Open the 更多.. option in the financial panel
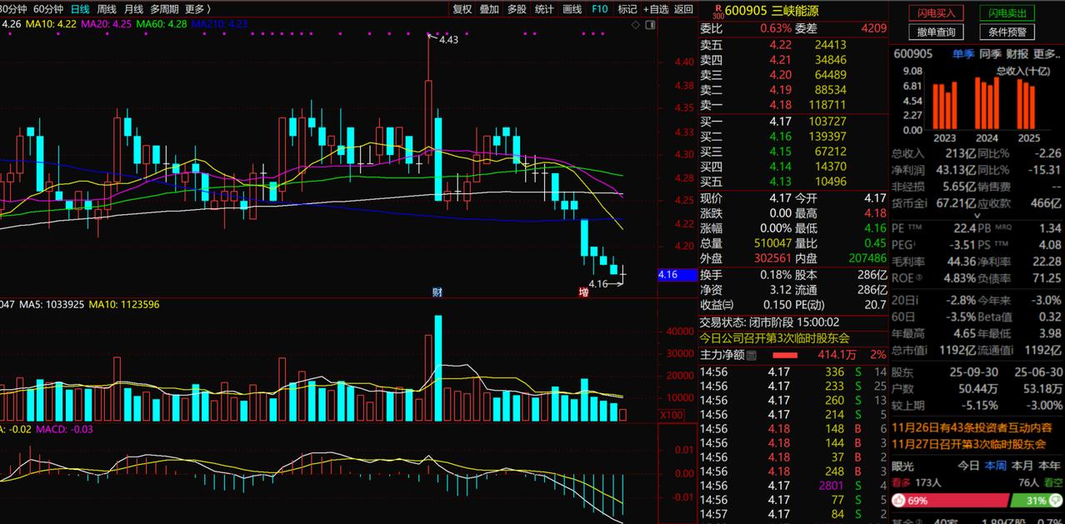The width and height of the screenshot is (1065, 524). (1047, 53)
